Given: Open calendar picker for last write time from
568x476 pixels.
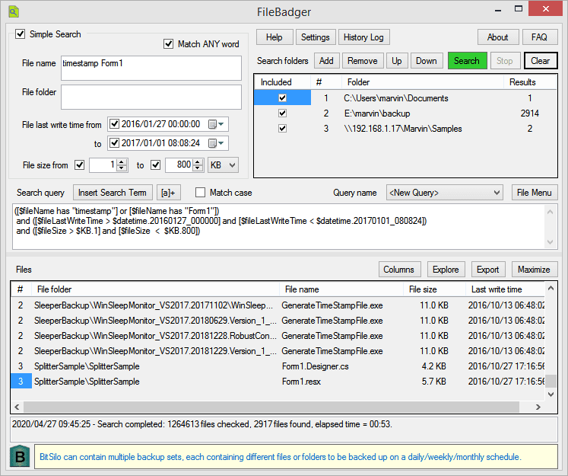Looking at the screenshot, I should tap(217, 124).
